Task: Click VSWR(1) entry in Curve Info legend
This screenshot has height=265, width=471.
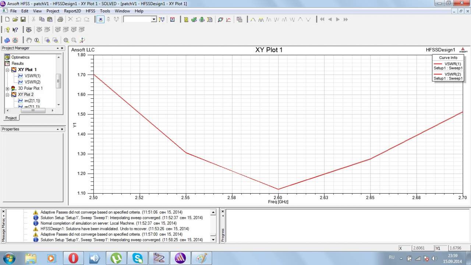Action: (453, 64)
